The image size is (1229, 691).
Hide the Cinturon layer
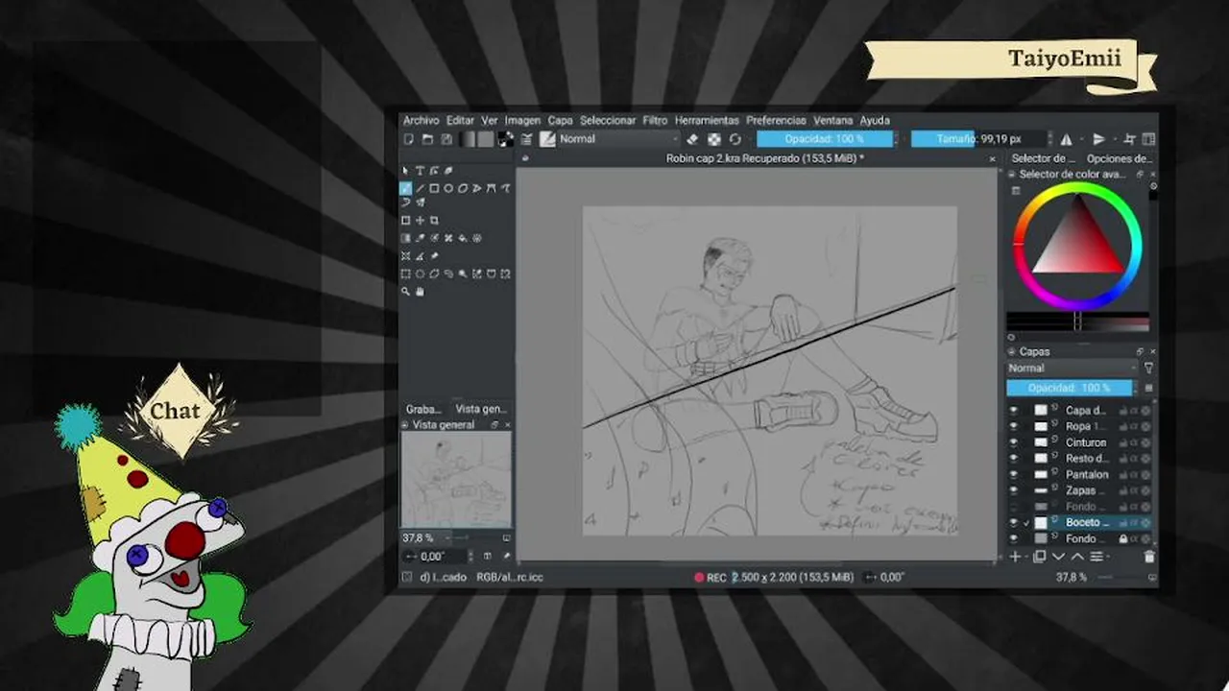[1014, 442]
